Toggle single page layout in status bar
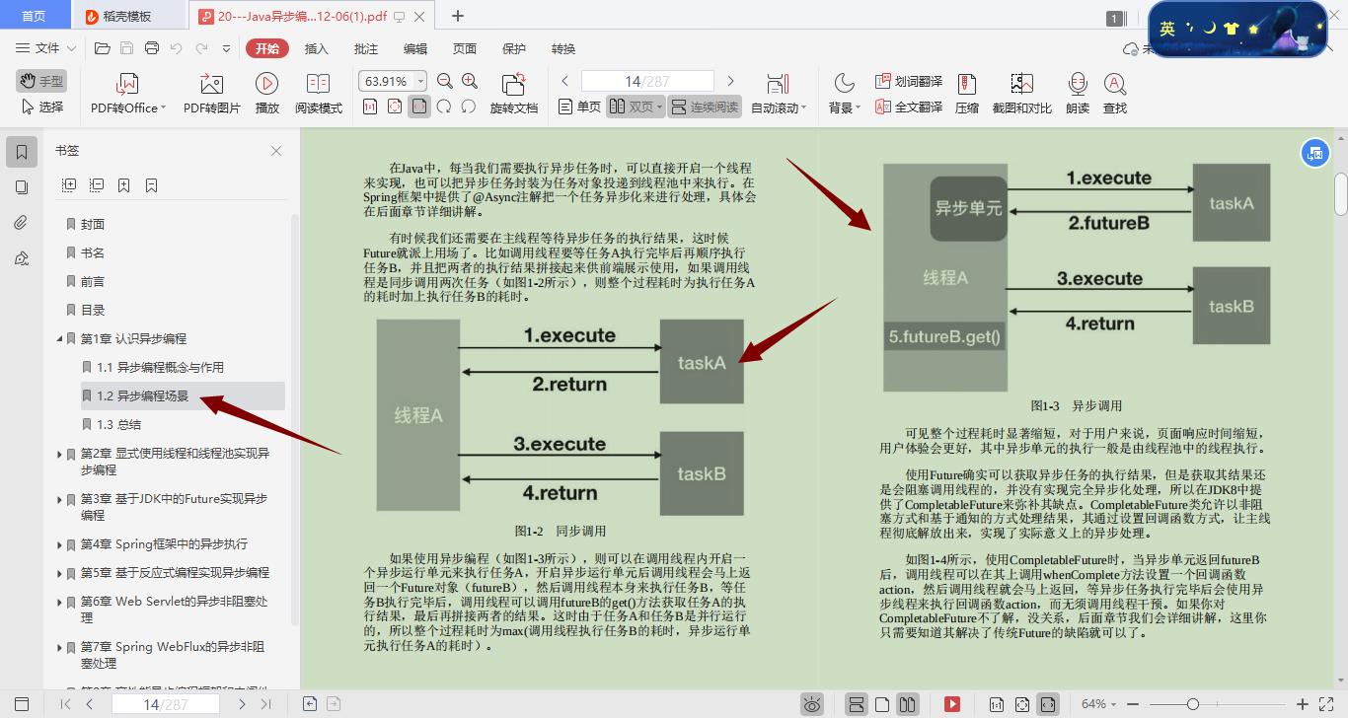Viewport: 1348px width, 718px height. pyautogui.click(x=882, y=704)
